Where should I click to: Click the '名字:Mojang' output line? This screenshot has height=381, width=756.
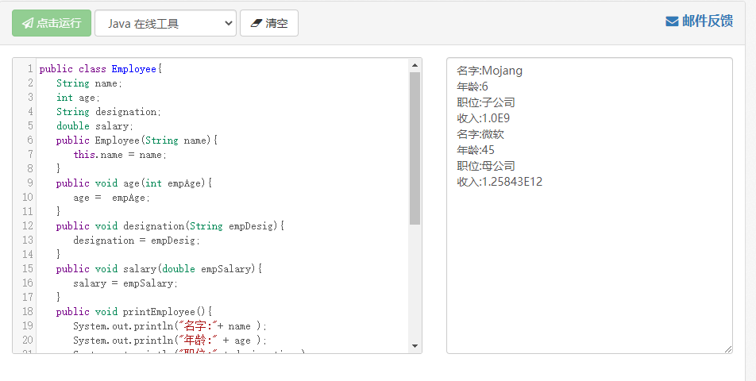point(489,71)
